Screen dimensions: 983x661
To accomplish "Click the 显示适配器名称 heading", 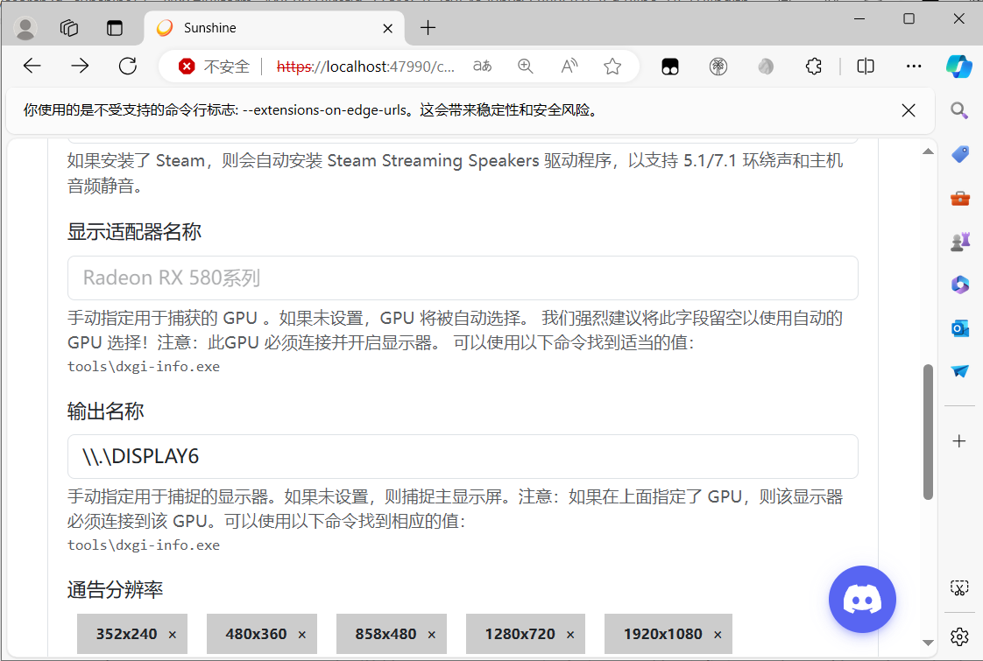I will pos(134,232).
